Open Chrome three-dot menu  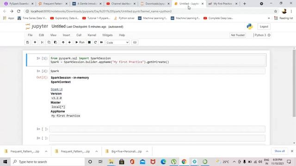[x=291, y=11]
